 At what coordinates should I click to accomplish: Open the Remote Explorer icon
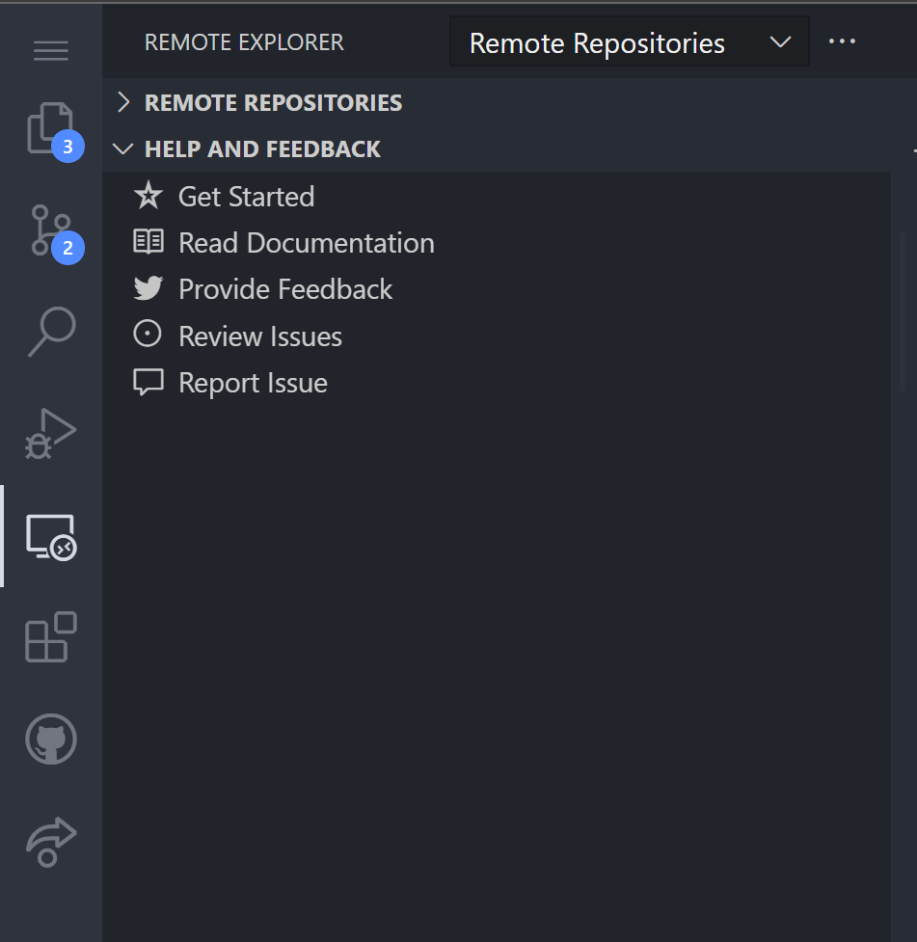(x=50, y=535)
